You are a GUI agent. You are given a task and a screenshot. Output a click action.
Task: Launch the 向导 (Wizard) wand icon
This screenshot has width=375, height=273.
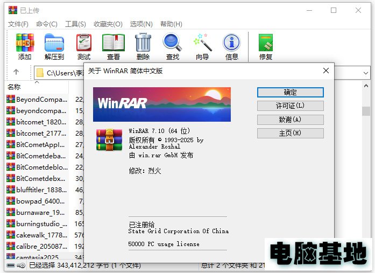[x=203, y=43]
